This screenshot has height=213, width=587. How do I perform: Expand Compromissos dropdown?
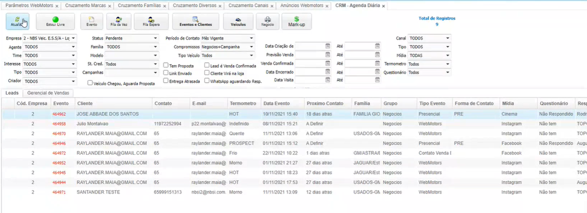pos(228,47)
